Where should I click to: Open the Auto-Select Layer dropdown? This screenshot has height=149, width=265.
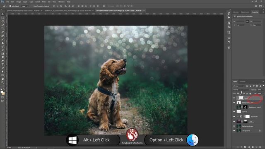25,6
